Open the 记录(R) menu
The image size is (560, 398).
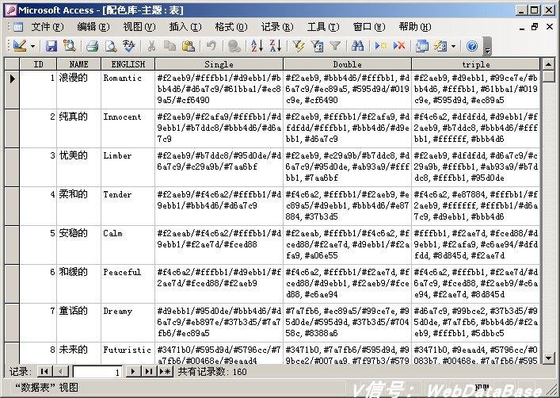click(x=277, y=27)
